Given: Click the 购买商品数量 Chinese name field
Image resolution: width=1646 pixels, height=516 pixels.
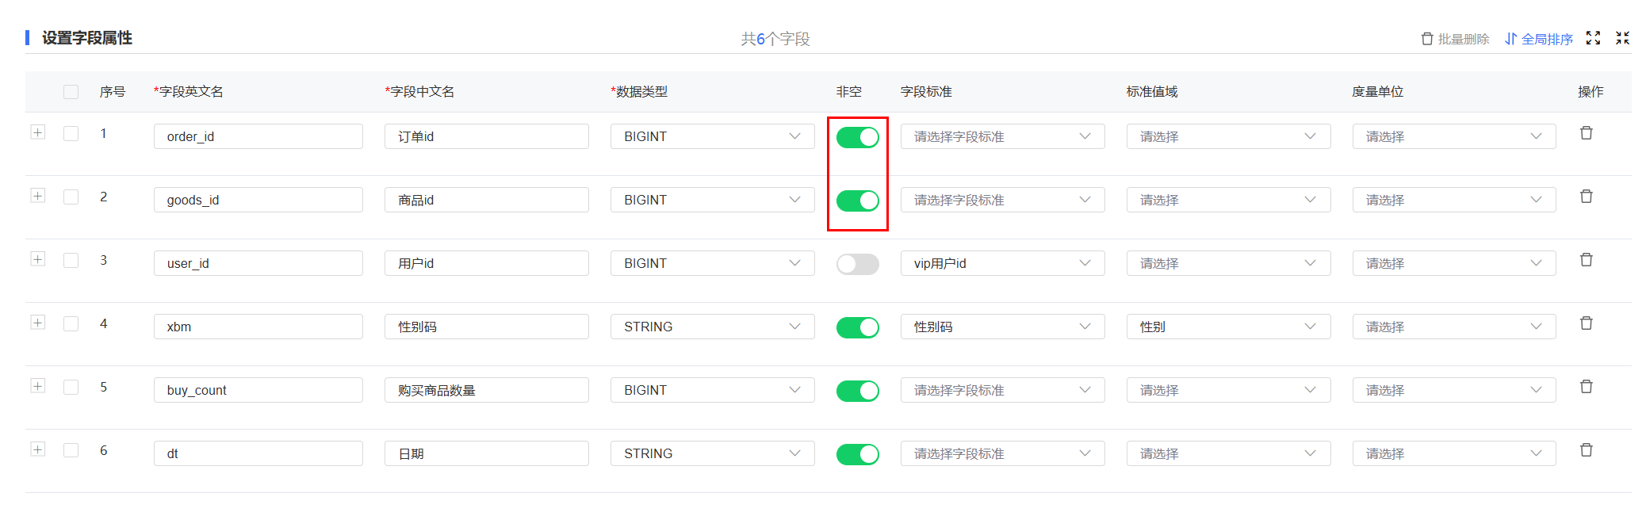Looking at the screenshot, I should click(x=486, y=390).
